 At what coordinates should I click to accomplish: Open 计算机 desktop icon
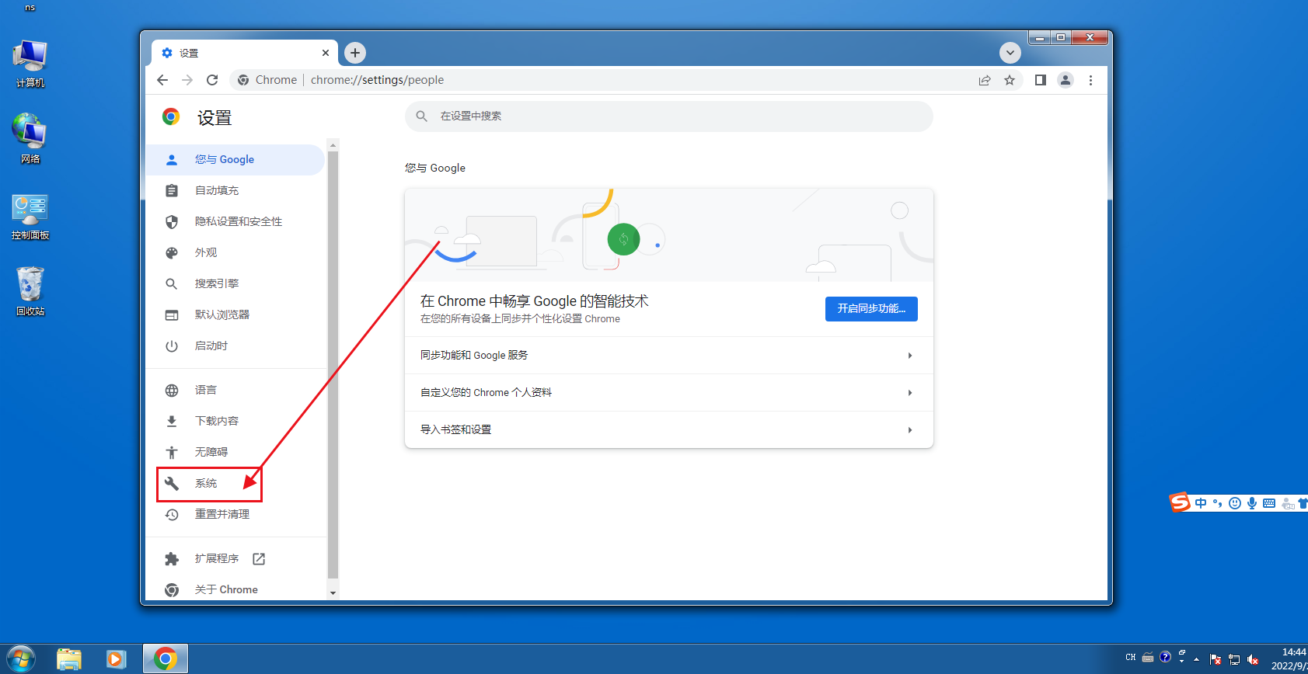pos(30,64)
